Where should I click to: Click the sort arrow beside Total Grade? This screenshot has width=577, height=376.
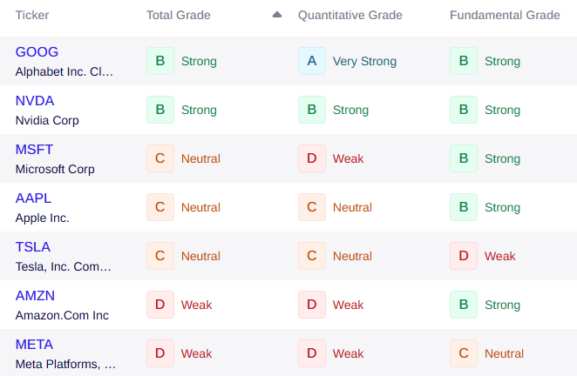277,15
